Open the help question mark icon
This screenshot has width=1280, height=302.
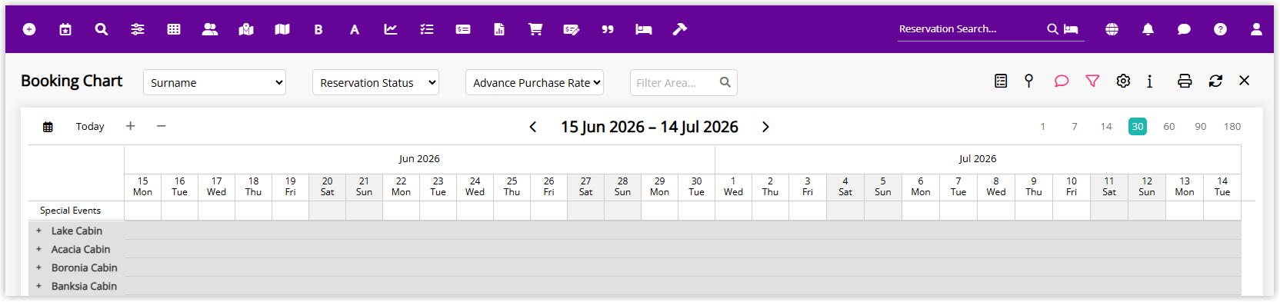[x=1220, y=29]
